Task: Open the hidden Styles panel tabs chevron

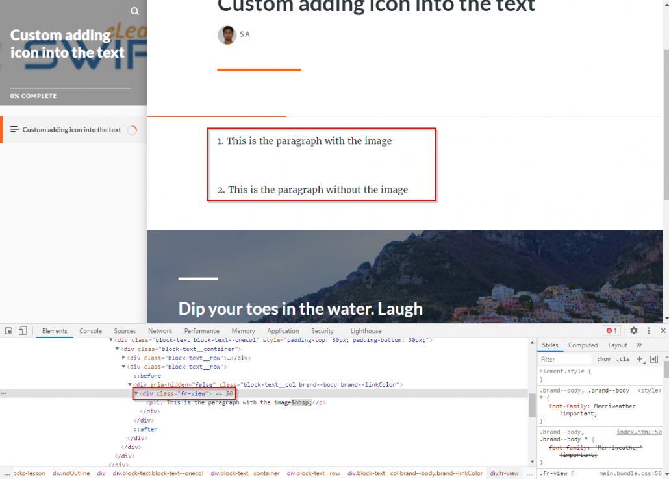Action: (639, 345)
